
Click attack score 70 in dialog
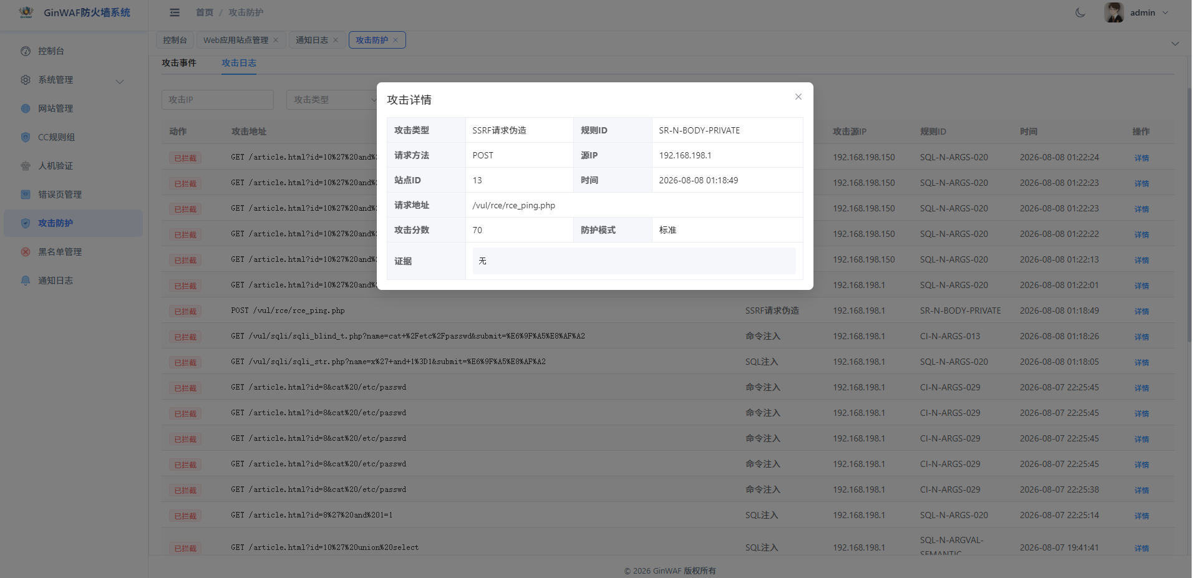477,230
